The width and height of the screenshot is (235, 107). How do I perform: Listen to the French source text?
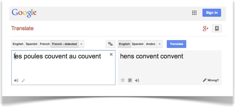16,81
